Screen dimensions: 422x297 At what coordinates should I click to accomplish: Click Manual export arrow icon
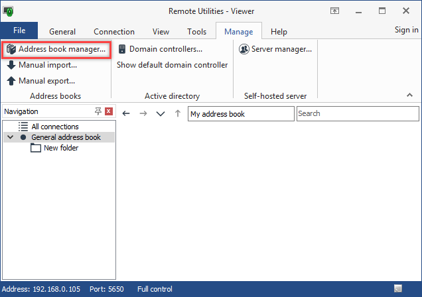pyautogui.click(x=11, y=81)
